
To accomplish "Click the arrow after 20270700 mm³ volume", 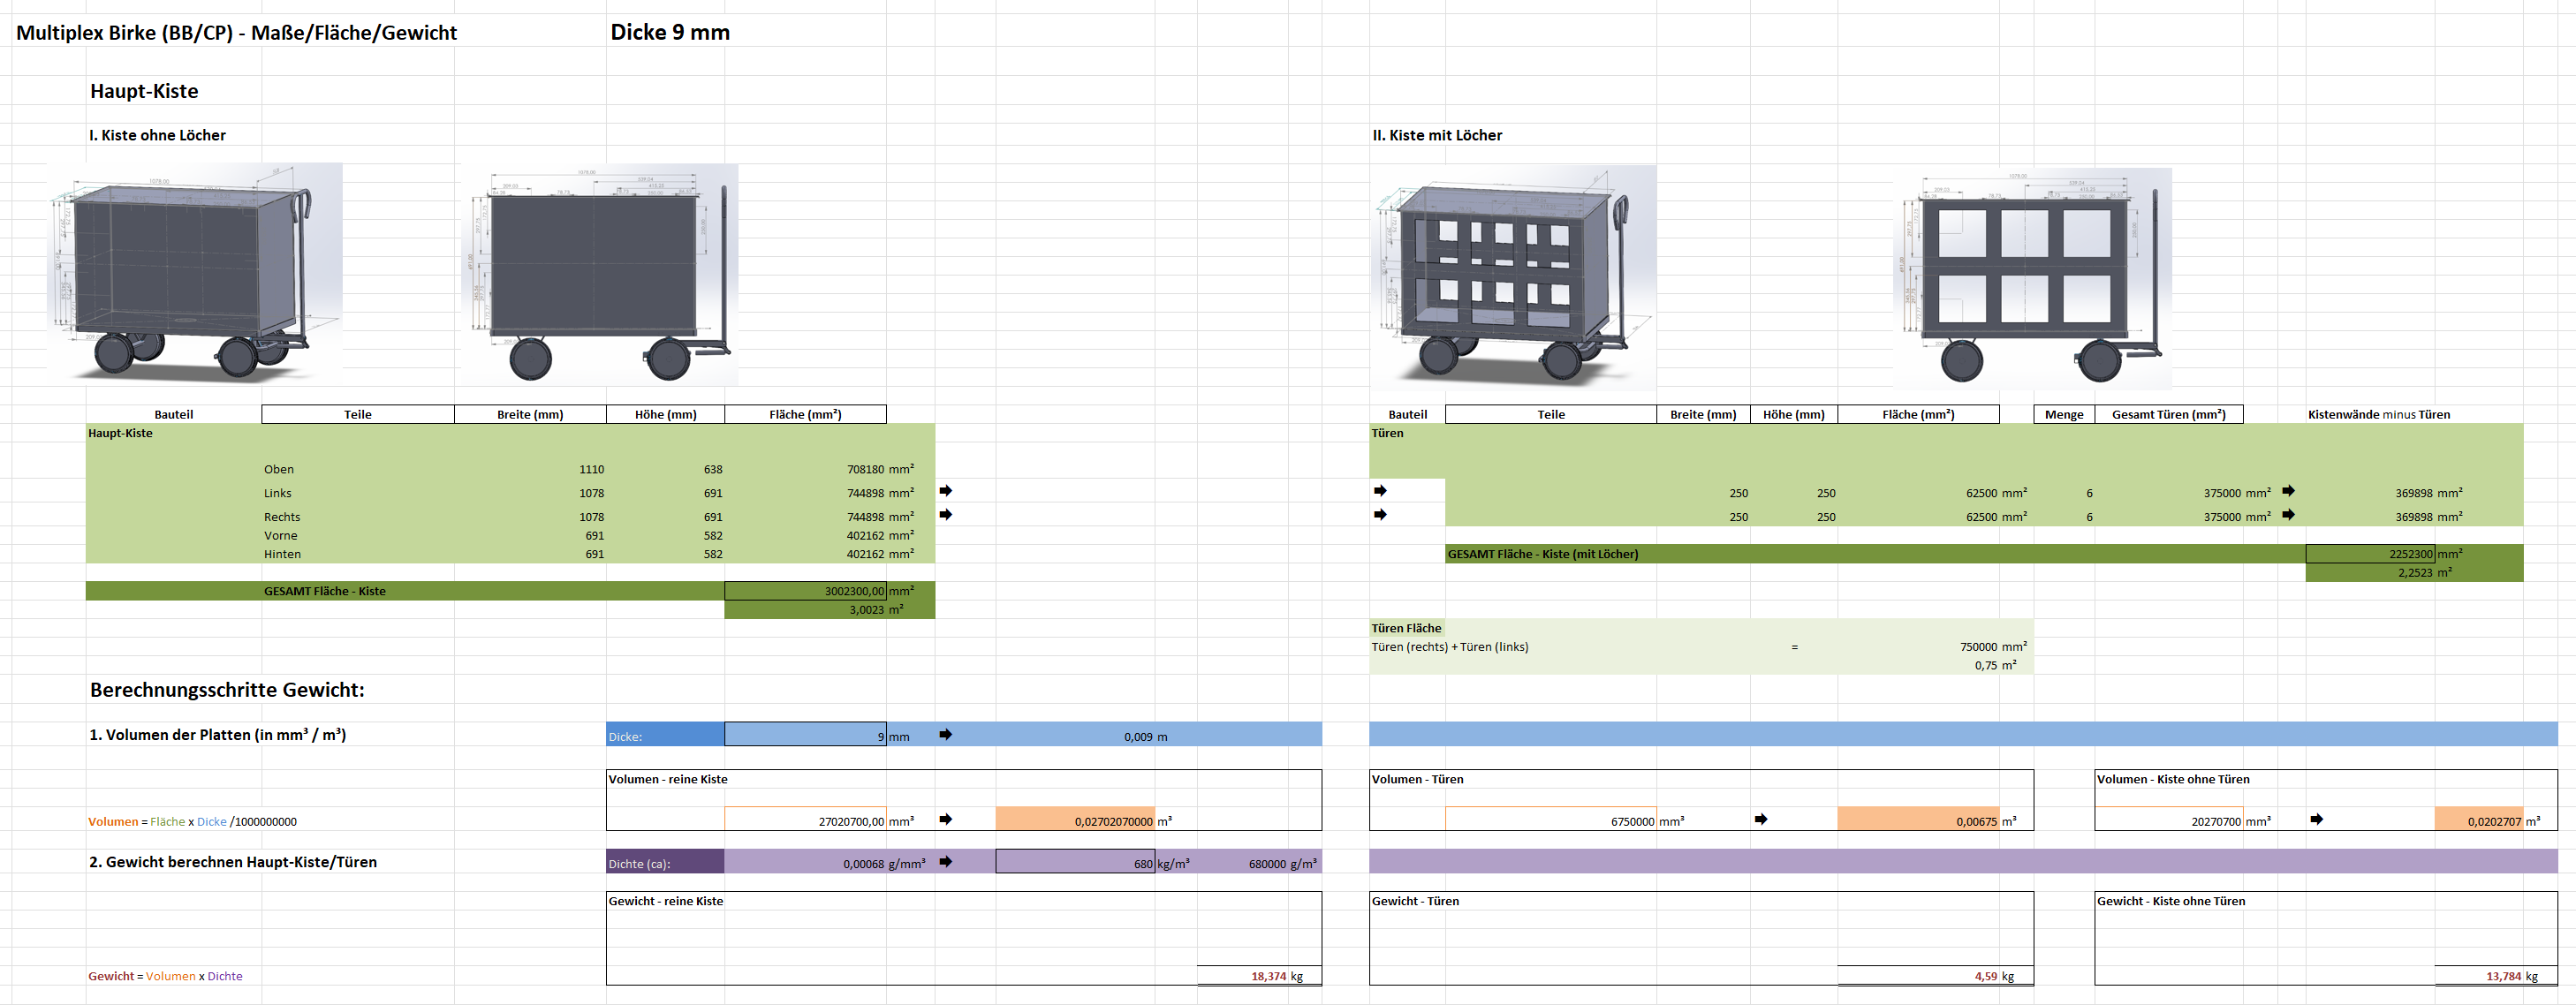I will click(x=2316, y=820).
